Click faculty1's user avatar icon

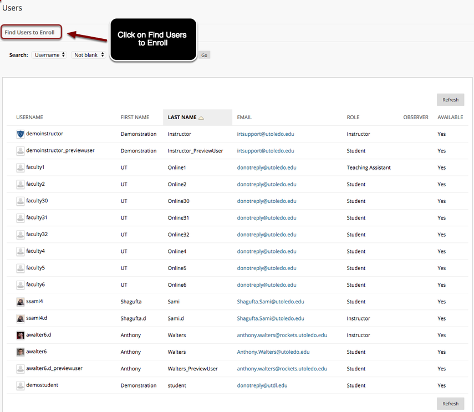(21, 167)
